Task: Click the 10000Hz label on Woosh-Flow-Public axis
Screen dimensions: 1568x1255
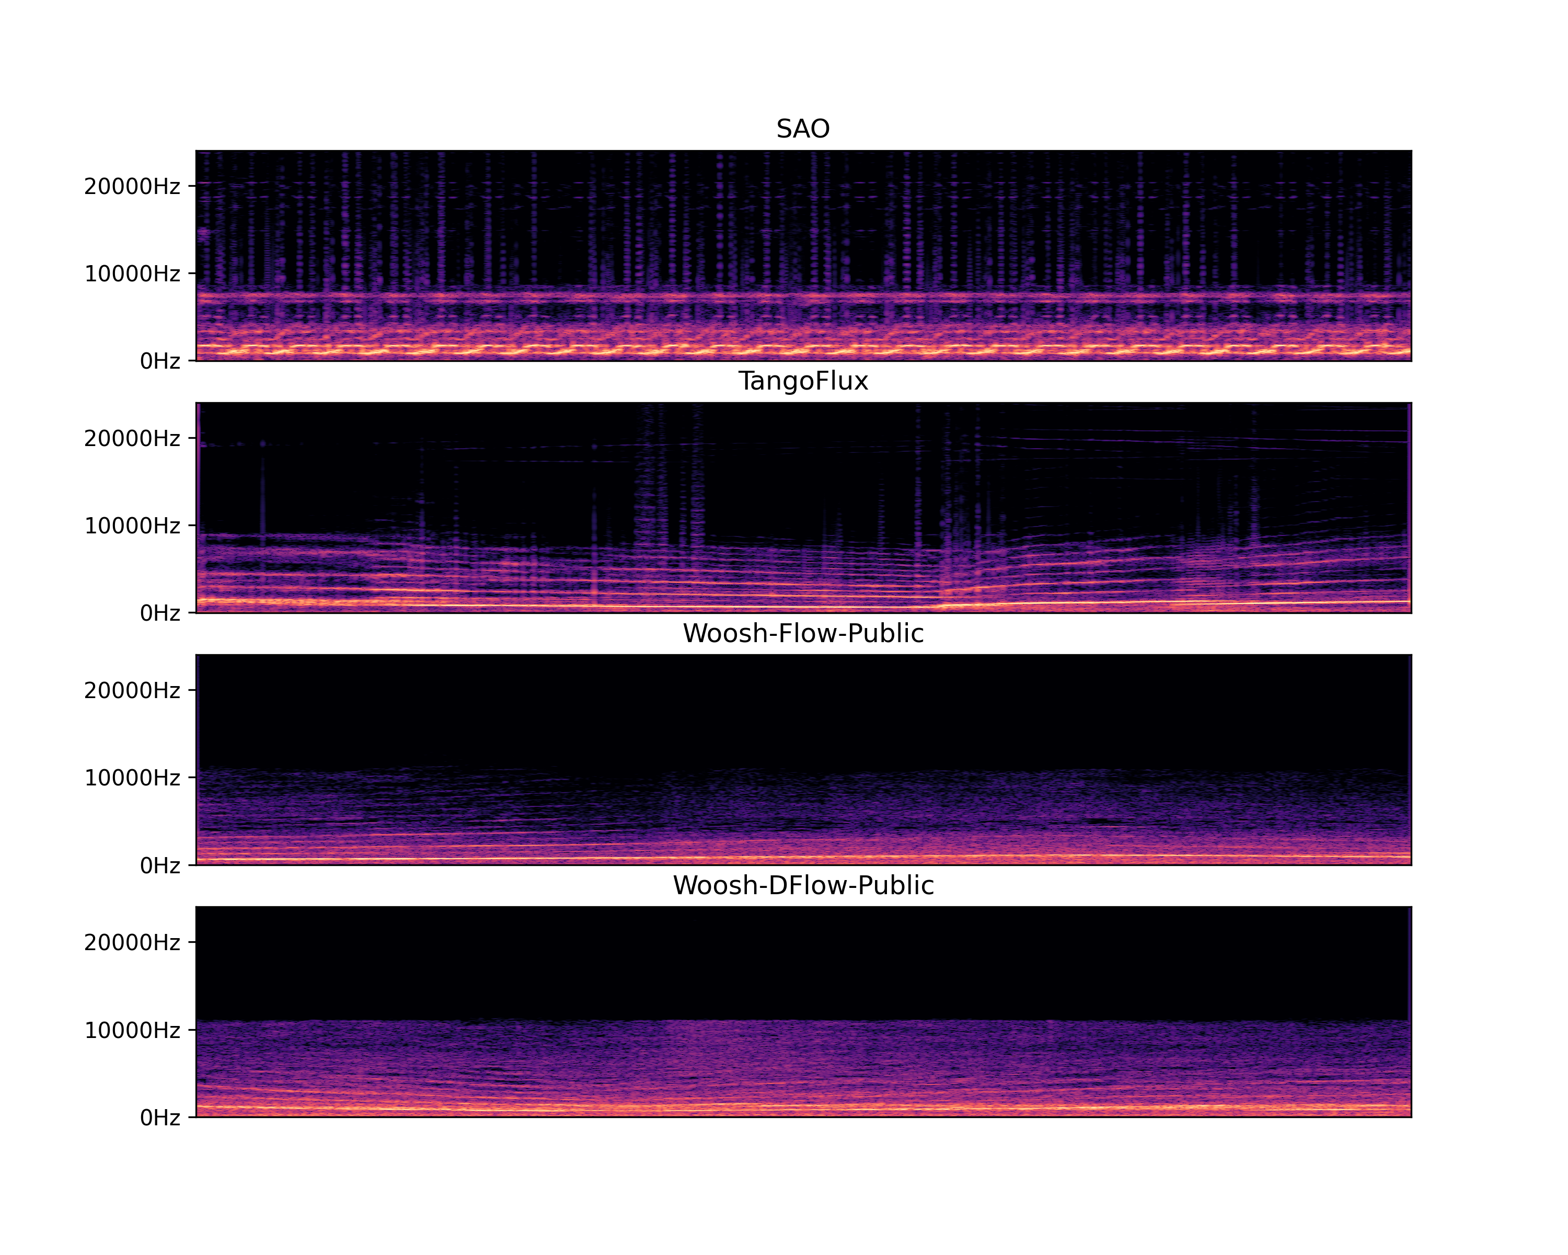Action: click(132, 779)
